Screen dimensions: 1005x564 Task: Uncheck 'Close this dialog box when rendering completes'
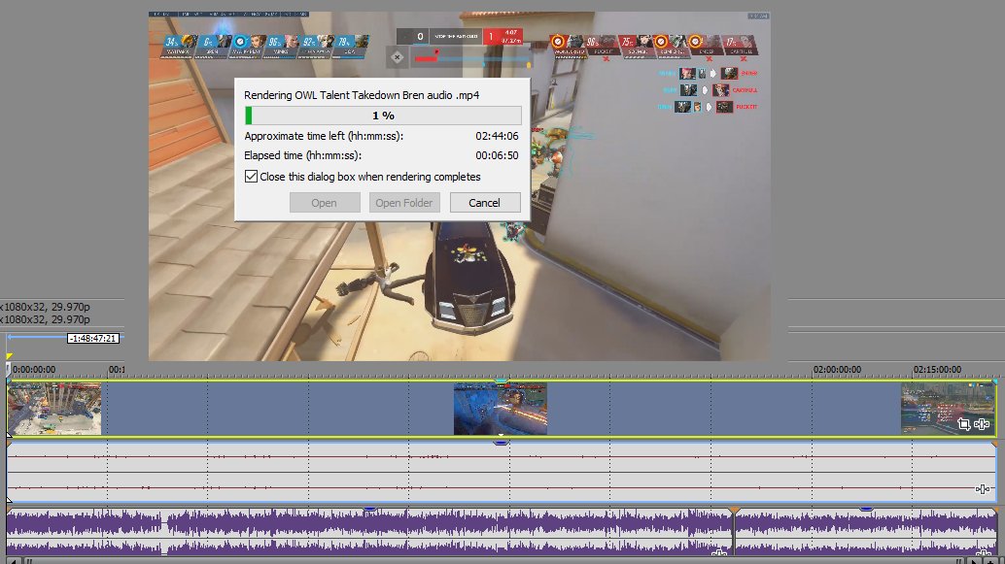(x=251, y=176)
